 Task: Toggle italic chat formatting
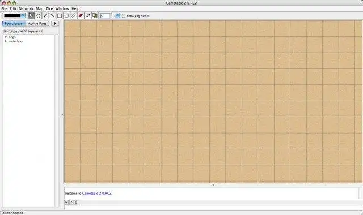71,203
